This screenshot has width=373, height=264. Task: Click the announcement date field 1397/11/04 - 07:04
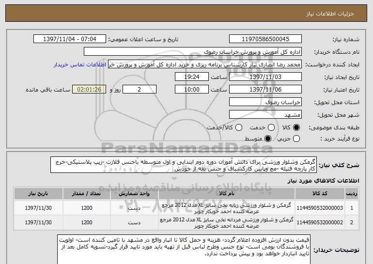[x=70, y=39]
